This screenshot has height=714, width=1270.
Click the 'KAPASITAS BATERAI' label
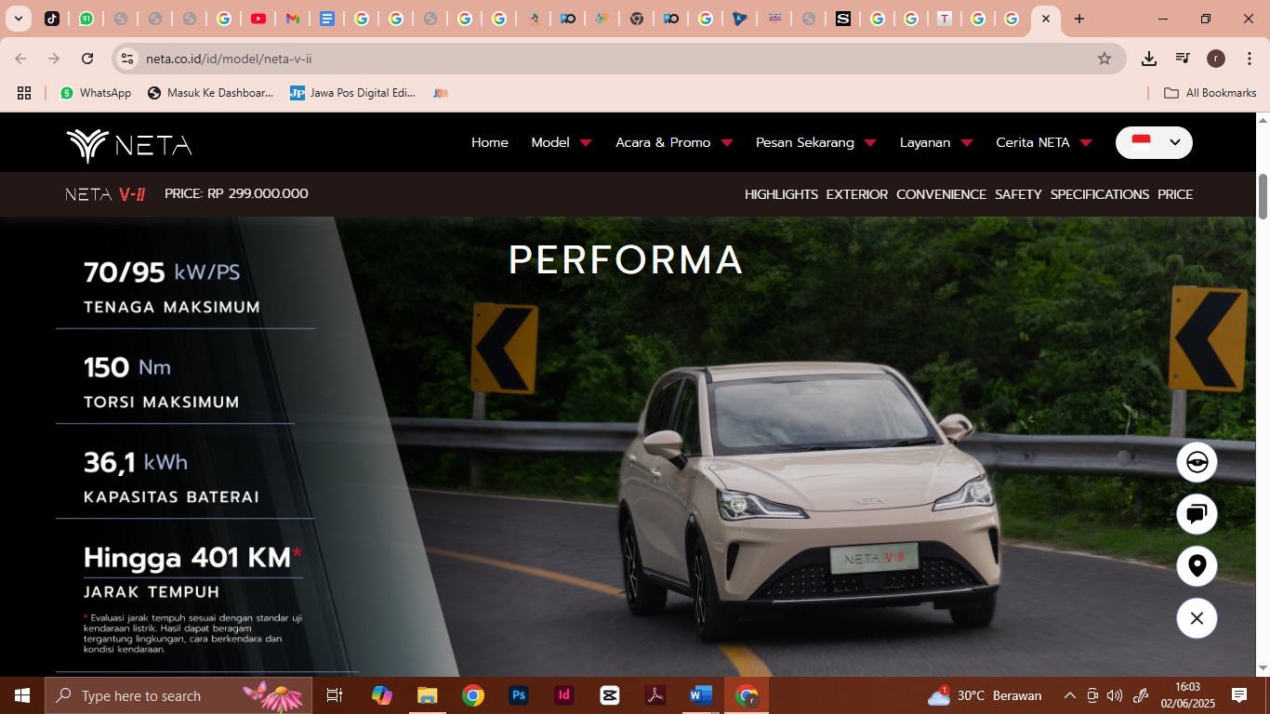(171, 497)
